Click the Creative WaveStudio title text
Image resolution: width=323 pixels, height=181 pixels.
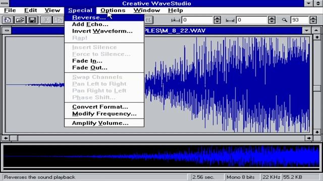(156, 4)
